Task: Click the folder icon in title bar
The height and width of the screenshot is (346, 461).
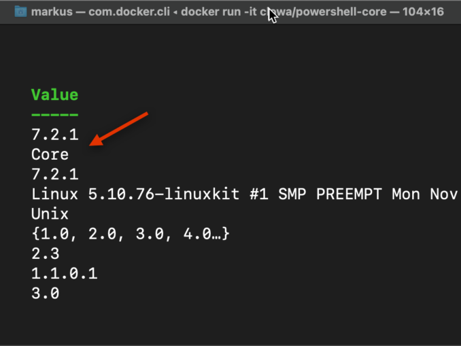Action: (x=20, y=12)
